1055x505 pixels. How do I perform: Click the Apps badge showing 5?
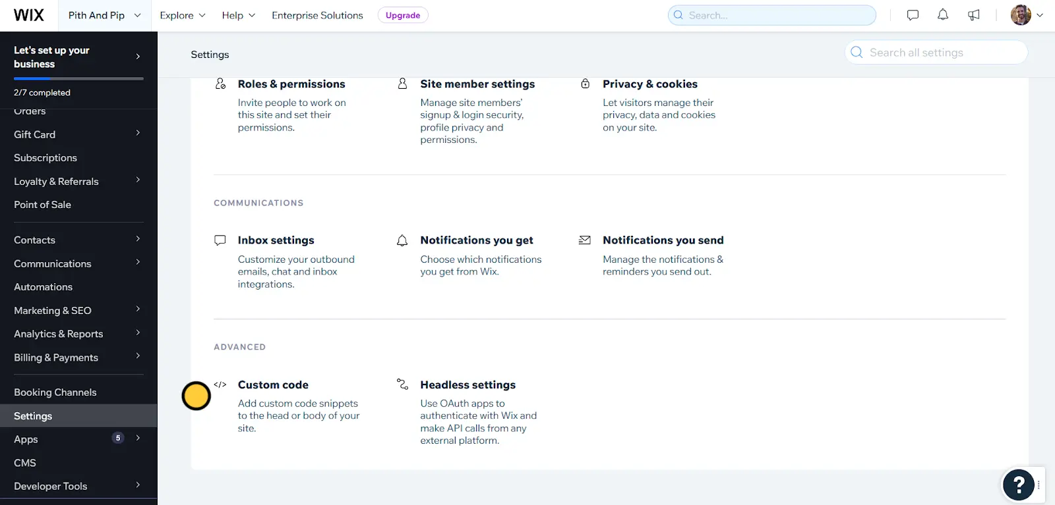coord(118,438)
